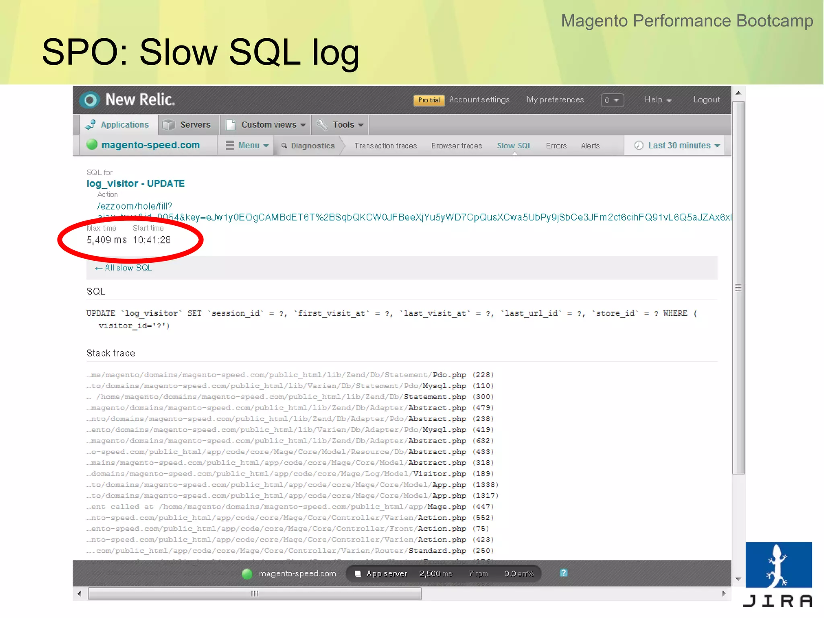Click the Stack trace heading
Screen dimensions: 824x618
[x=111, y=353]
